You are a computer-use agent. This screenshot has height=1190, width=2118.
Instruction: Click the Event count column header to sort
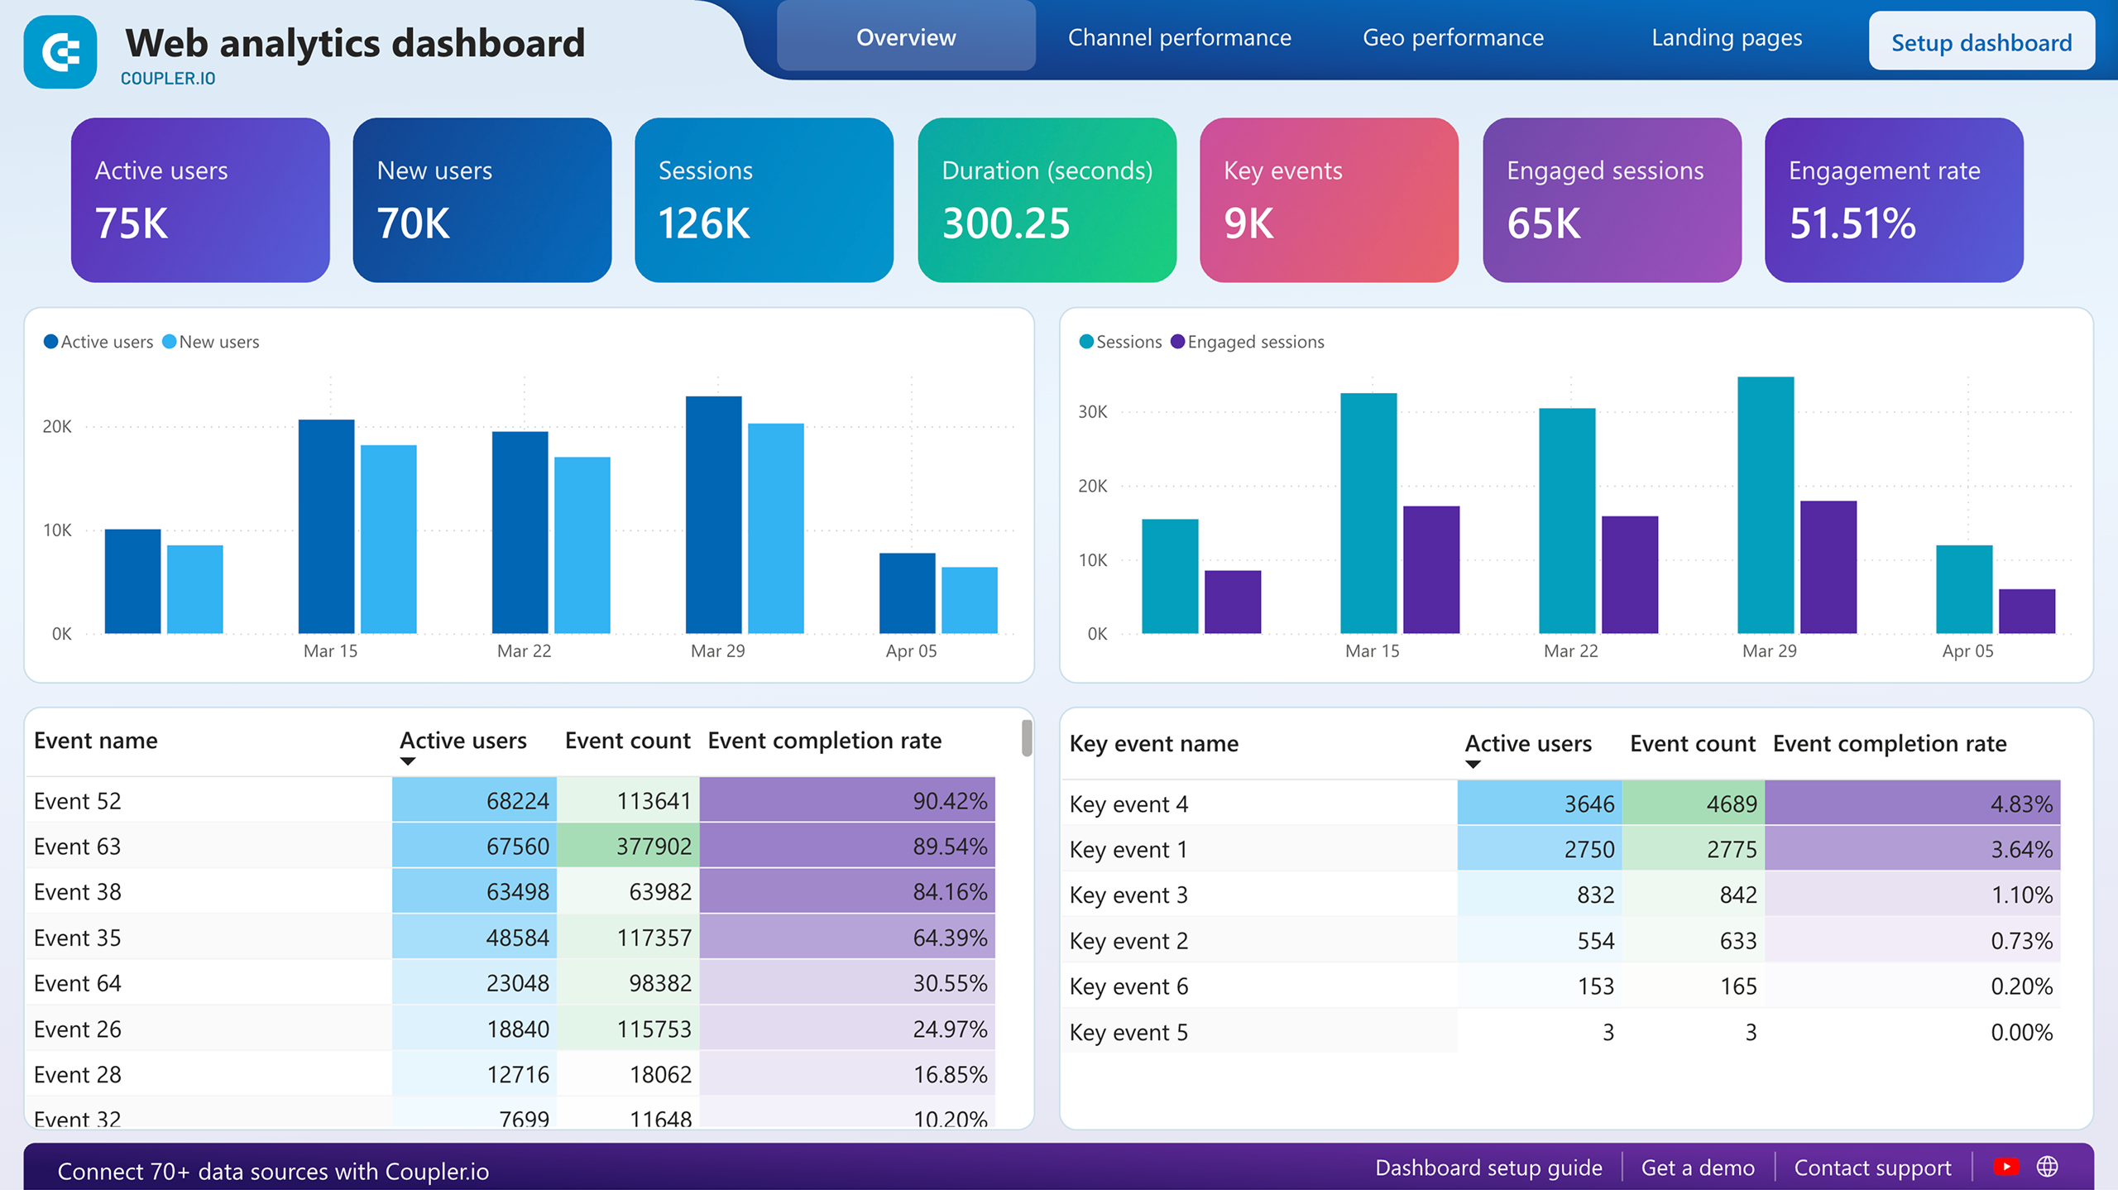point(627,741)
